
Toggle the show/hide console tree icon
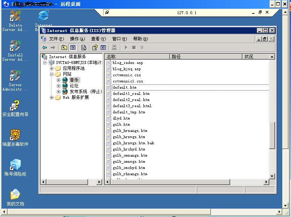[x=73, y=48]
